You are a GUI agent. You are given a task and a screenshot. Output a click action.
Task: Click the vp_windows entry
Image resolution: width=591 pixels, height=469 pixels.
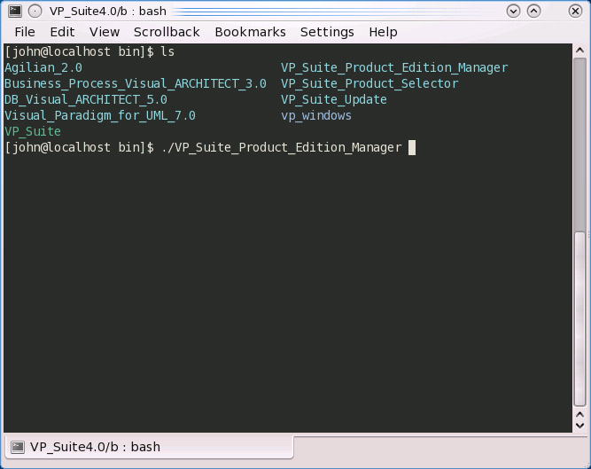[316, 115]
